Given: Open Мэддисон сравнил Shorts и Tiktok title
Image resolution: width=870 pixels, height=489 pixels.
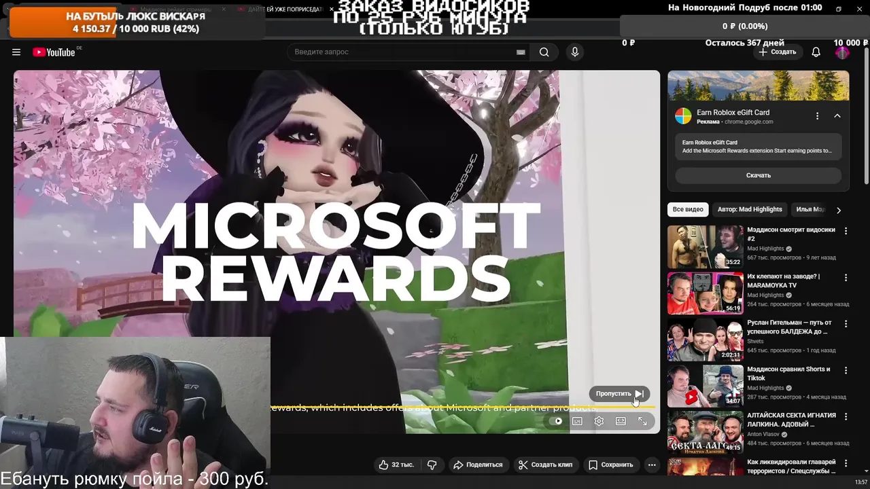Looking at the screenshot, I should 788,374.
